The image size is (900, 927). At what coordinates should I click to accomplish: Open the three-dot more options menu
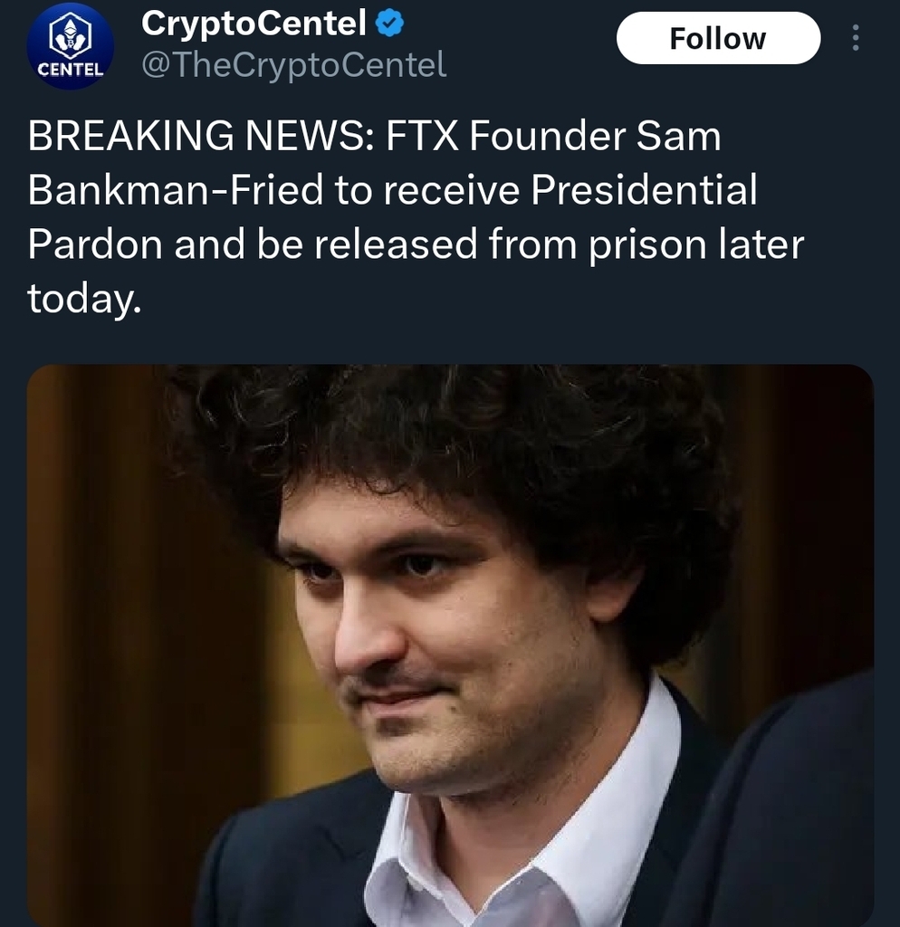click(856, 38)
